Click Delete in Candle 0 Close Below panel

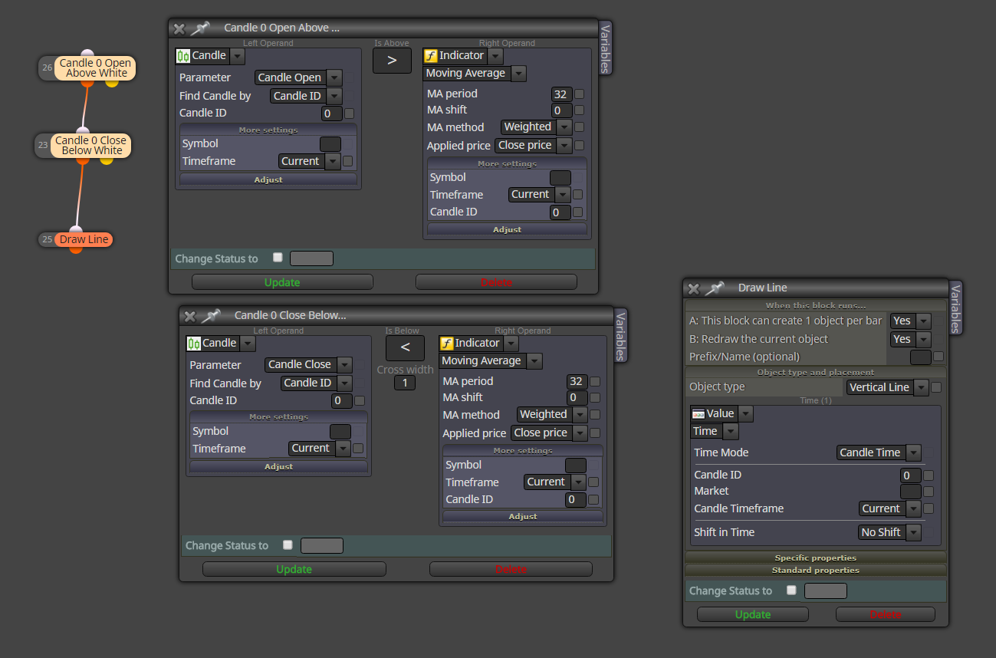pyautogui.click(x=511, y=569)
